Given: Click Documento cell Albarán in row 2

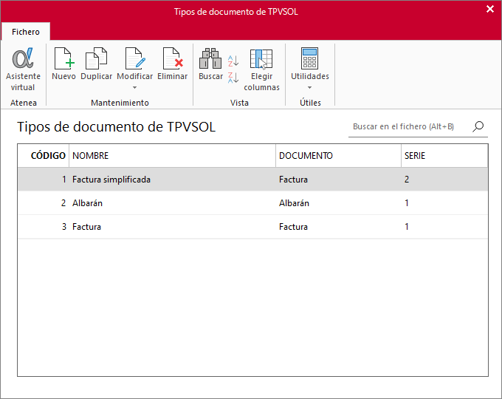Looking at the screenshot, I should [294, 203].
